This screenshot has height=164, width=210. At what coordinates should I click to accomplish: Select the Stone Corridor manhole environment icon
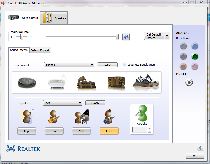pyautogui.click(x=27, y=82)
